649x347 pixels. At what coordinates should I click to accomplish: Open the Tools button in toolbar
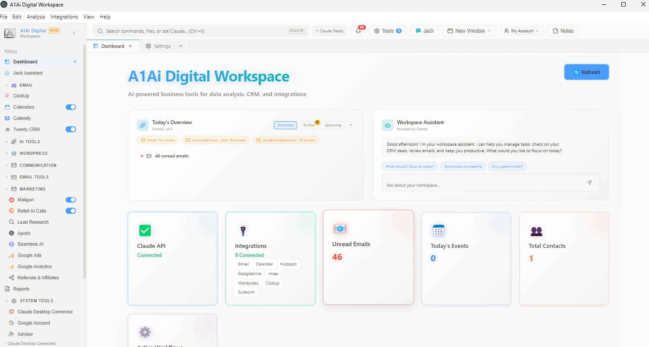(387, 31)
